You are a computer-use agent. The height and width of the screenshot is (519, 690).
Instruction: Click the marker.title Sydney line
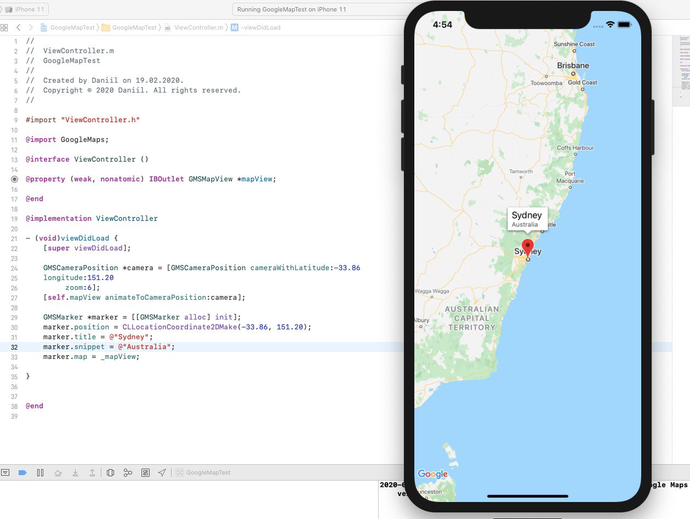[98, 337]
